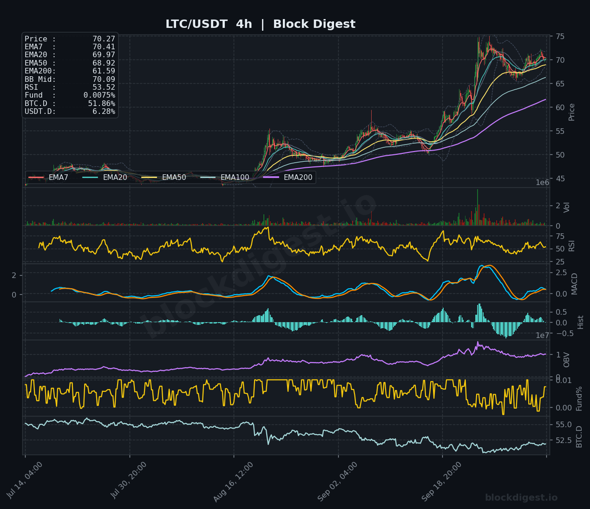The width and height of the screenshot is (590, 509).
Task: Click the chart title 'LTC/USDT 4h | Block Digest'
Action: [x=260, y=24]
